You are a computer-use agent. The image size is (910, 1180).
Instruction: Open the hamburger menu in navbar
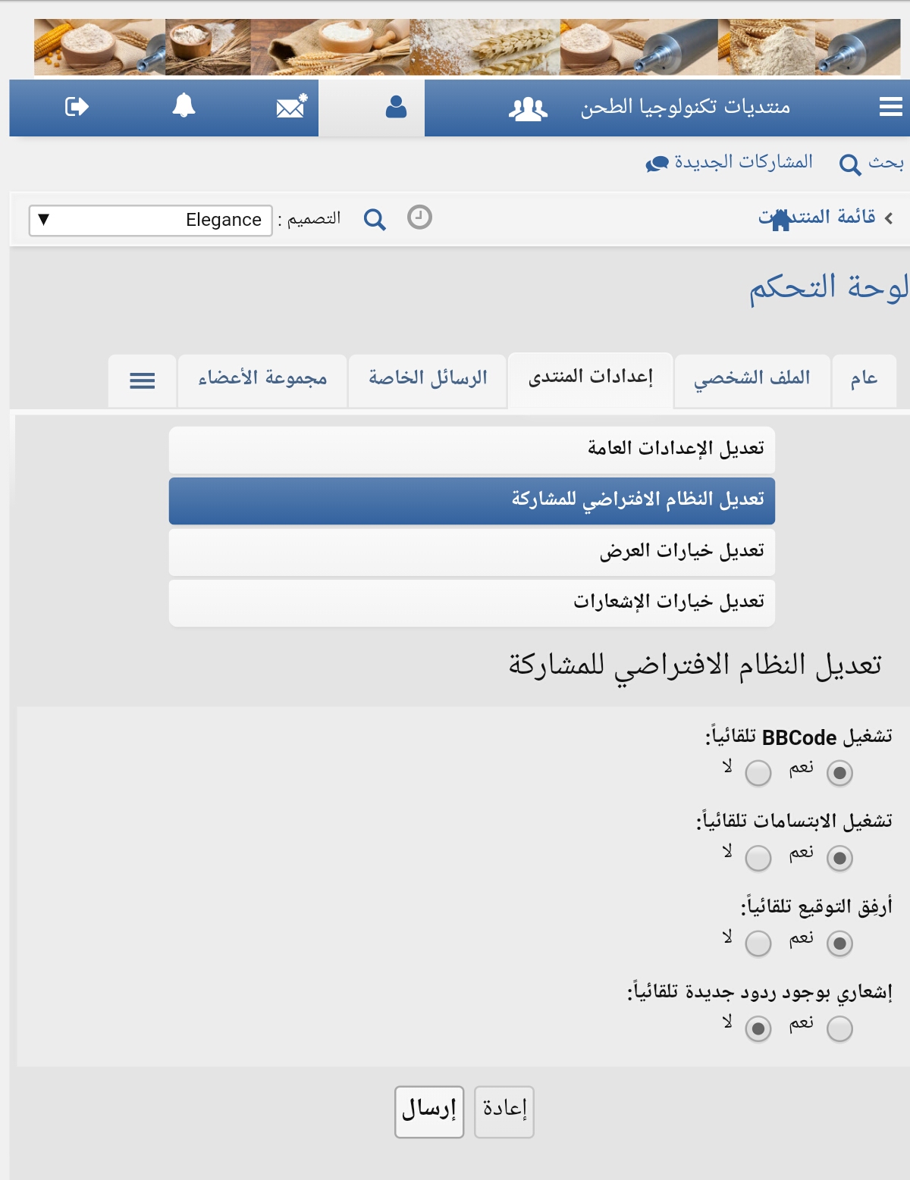tap(890, 107)
